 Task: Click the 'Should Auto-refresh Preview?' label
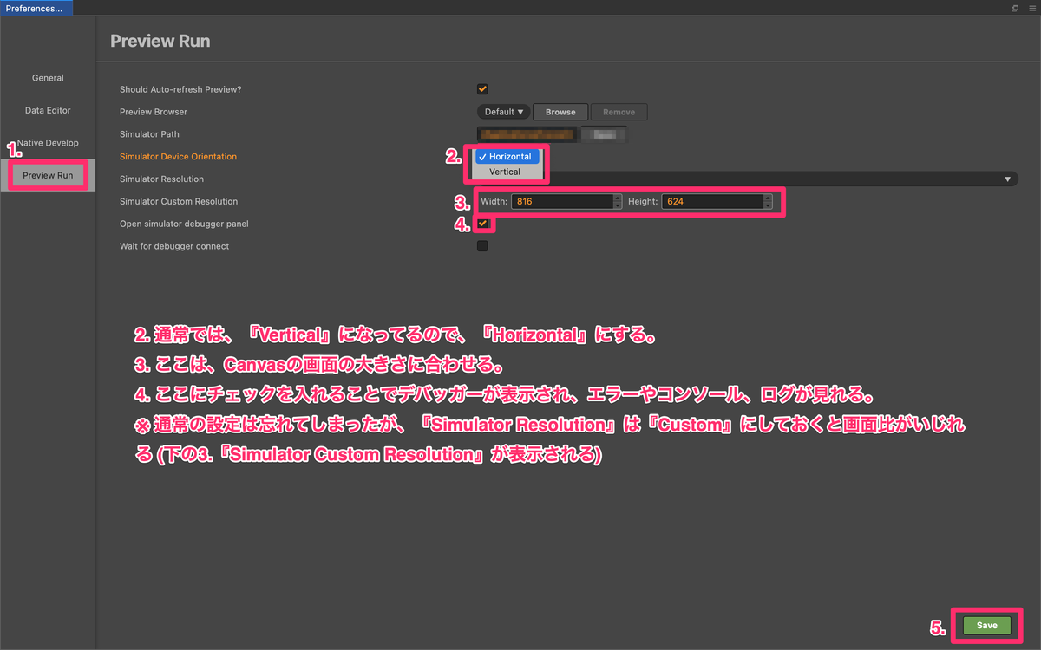(x=180, y=89)
